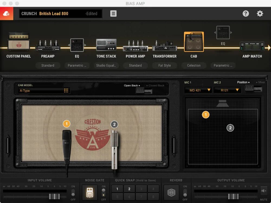Viewport: 271px width, 203px height.
Task: Click Quick Snap slot 8
Action: pyautogui.click(x=153, y=197)
